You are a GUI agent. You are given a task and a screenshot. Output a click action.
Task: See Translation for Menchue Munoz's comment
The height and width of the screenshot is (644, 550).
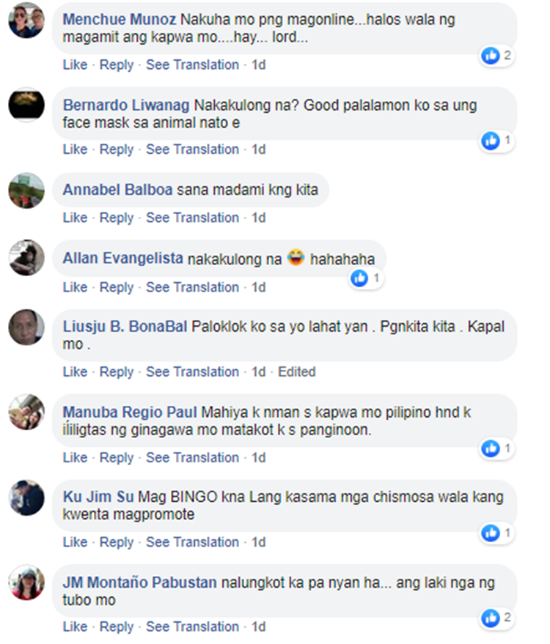[x=192, y=64]
